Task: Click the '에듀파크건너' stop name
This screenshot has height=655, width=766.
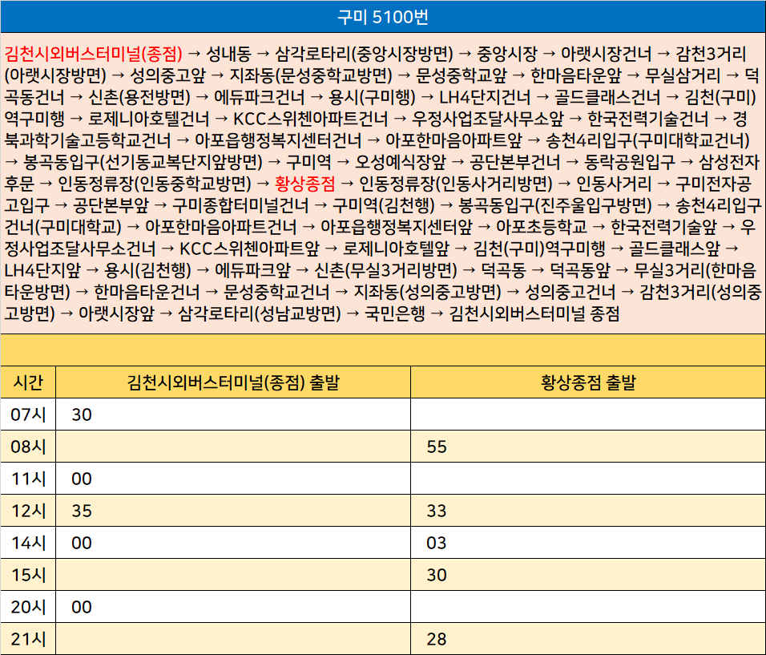Action: (260, 97)
